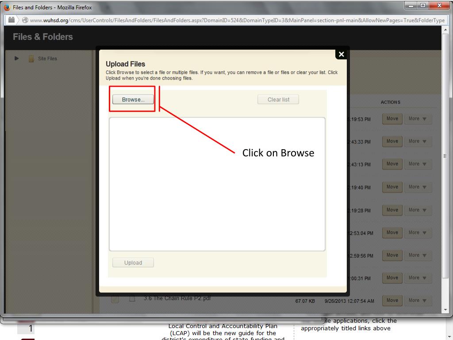Viewport: 453px width, 340px height.
Task: Minimize the Firefox popup window
Action: pos(411,5)
